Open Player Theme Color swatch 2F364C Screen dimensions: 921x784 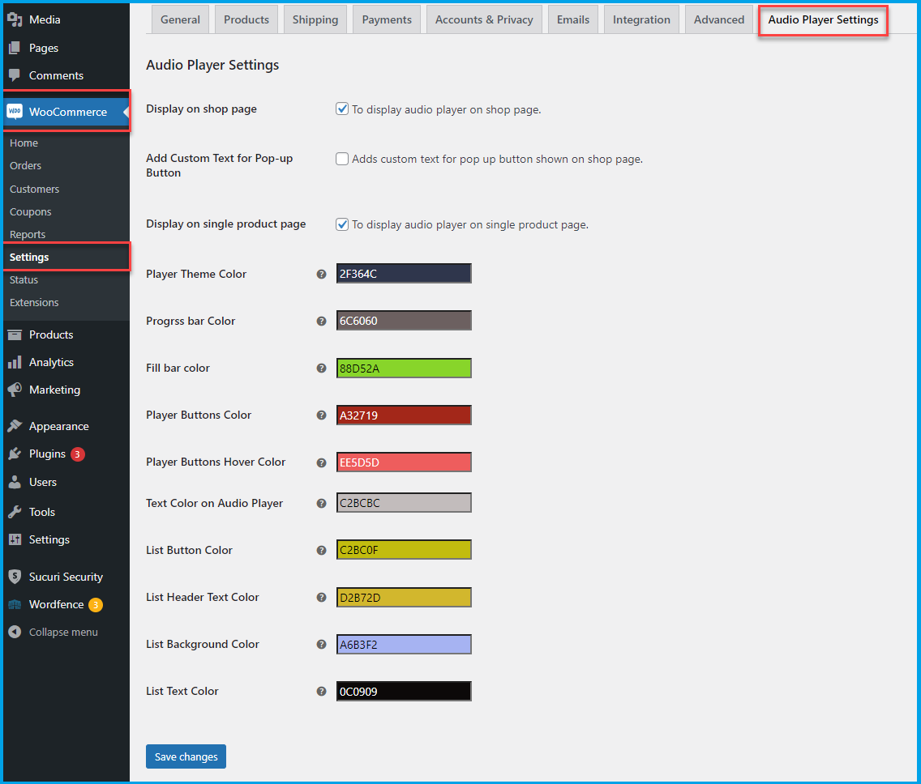click(x=404, y=274)
